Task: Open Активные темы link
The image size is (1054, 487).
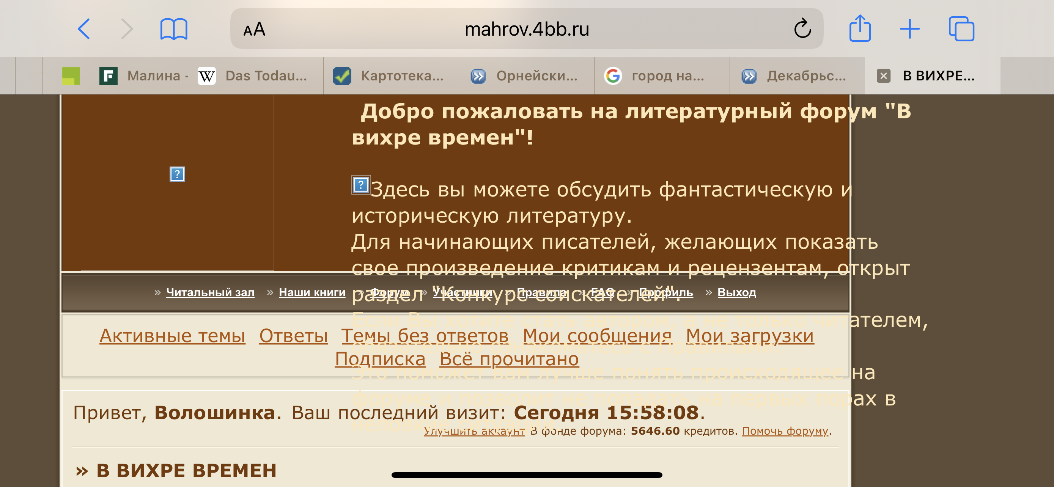Action: tap(172, 336)
